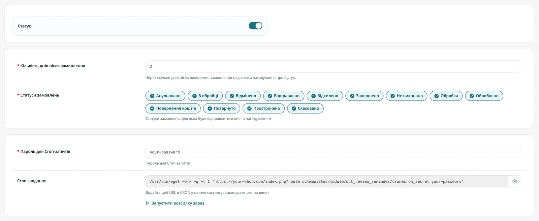Focus the days-after-order number field

click(x=333, y=67)
